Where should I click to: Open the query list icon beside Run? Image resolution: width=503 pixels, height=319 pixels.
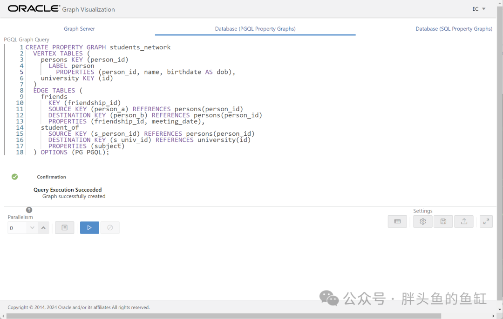(64, 228)
